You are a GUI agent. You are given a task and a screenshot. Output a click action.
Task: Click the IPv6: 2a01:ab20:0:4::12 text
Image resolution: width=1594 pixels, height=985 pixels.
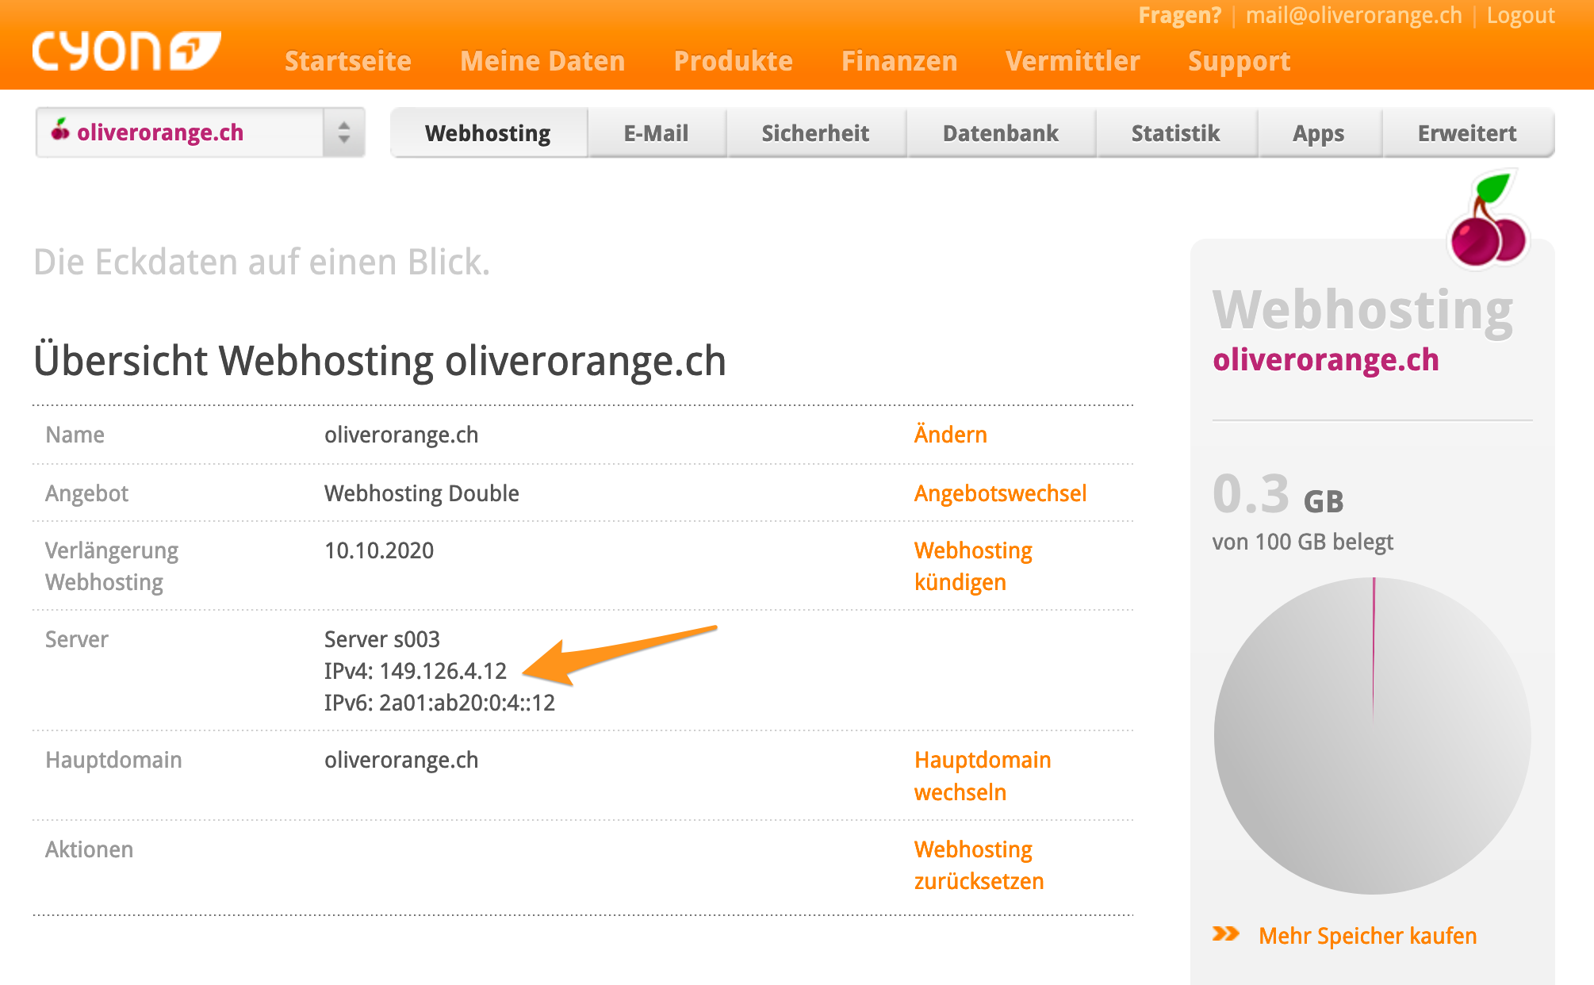[439, 703]
